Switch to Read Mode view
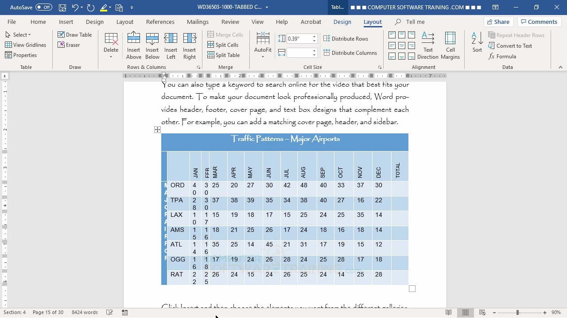This screenshot has width=567, height=318. [449, 312]
